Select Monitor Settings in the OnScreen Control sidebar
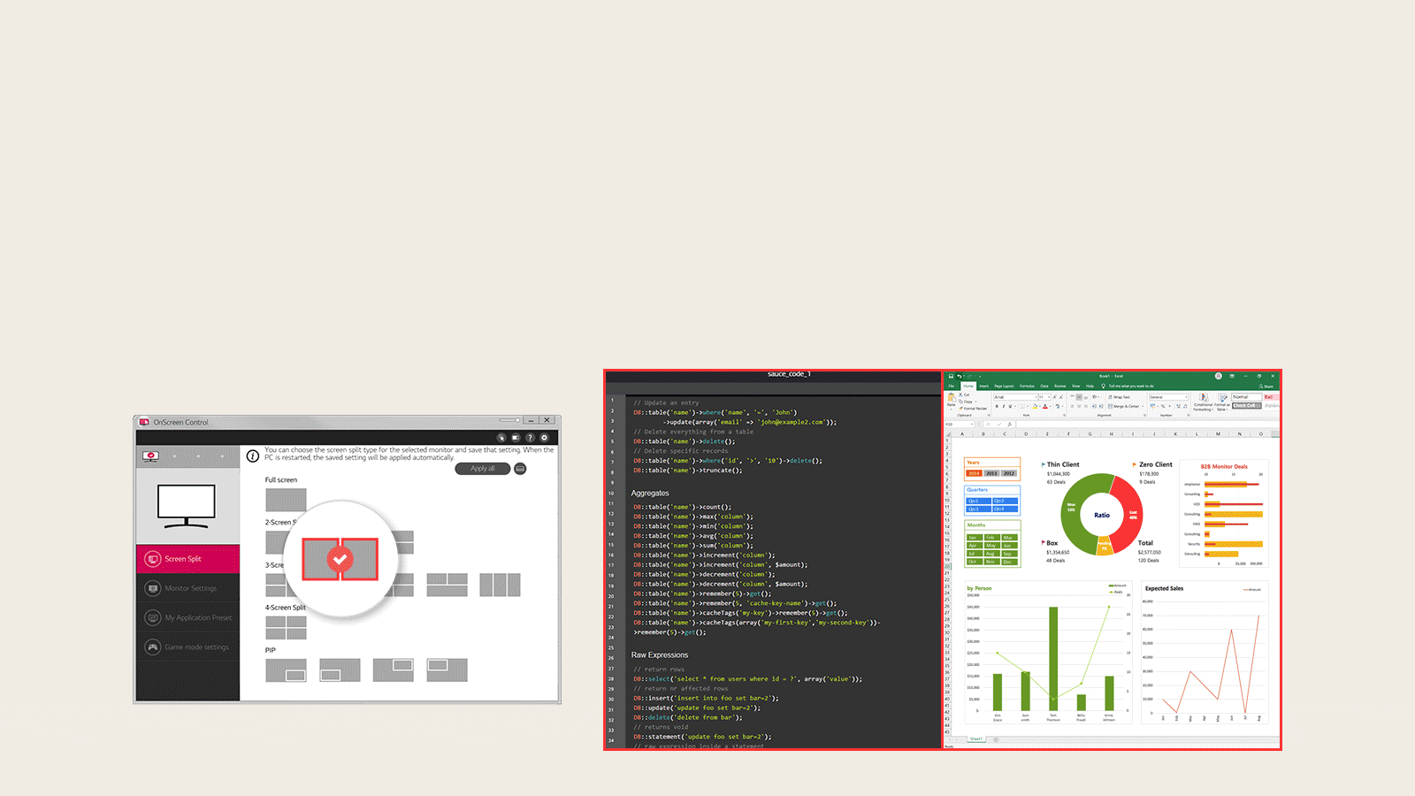Screen dimensions: 1415x796 click(153, 588)
